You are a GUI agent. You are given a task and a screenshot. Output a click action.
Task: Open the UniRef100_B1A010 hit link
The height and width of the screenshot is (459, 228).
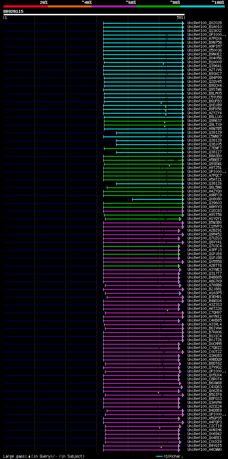click(x=204, y=27)
